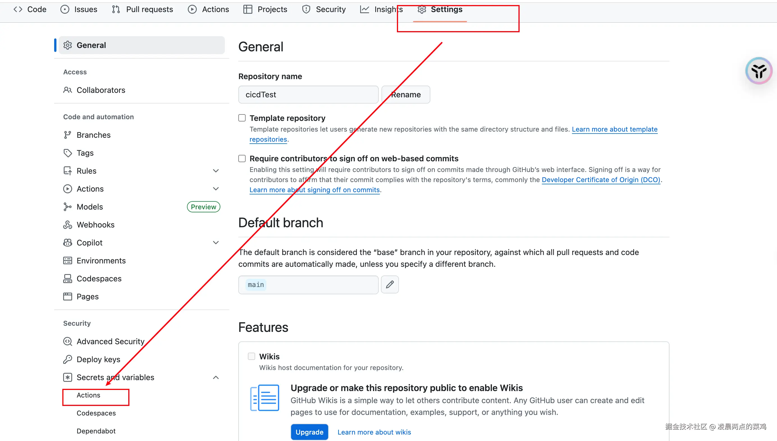777x441 pixels.
Task: Check Require contributors to sign off checkbox
Action: [242, 159]
